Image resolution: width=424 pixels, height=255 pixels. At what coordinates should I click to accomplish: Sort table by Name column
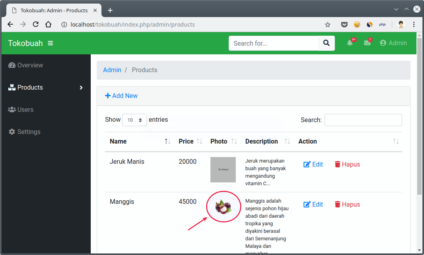[140, 141]
